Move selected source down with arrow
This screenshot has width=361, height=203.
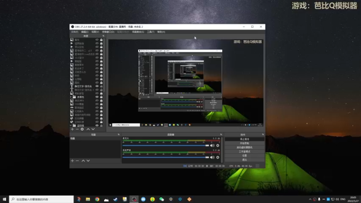93,129
